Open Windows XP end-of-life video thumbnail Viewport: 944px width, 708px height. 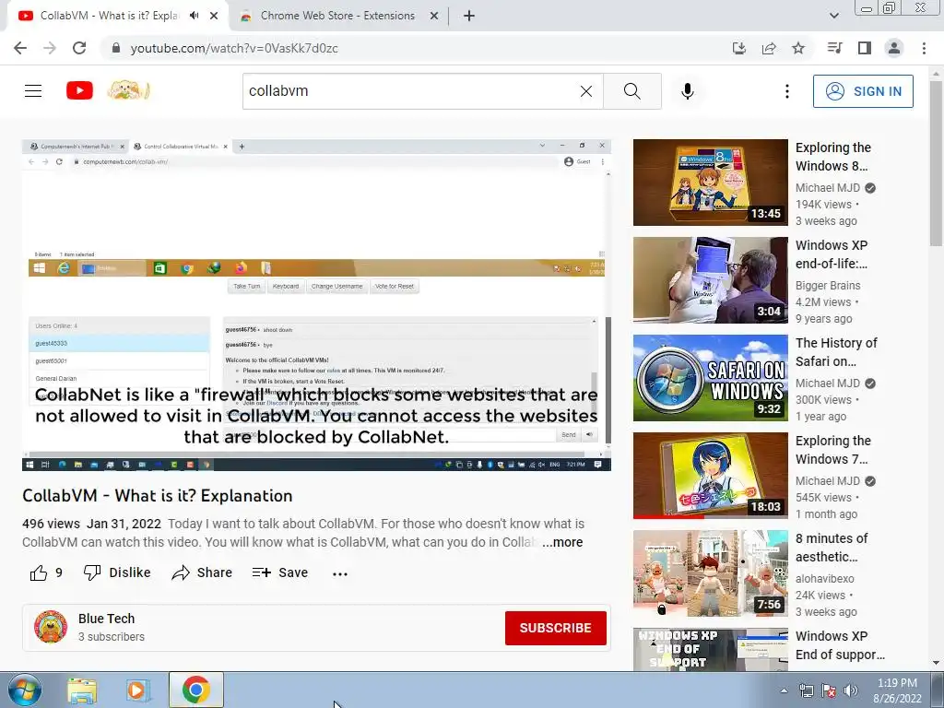(711, 280)
